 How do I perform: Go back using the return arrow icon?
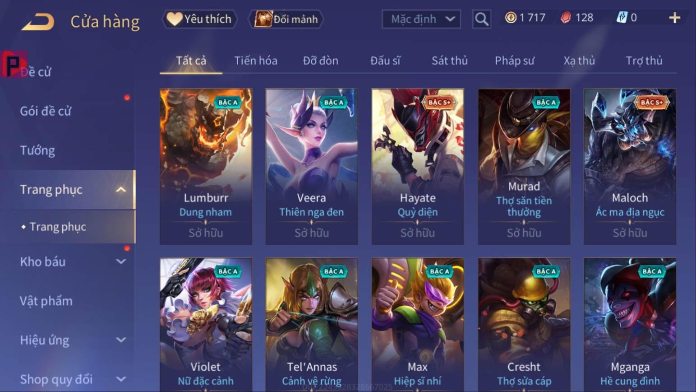38,22
